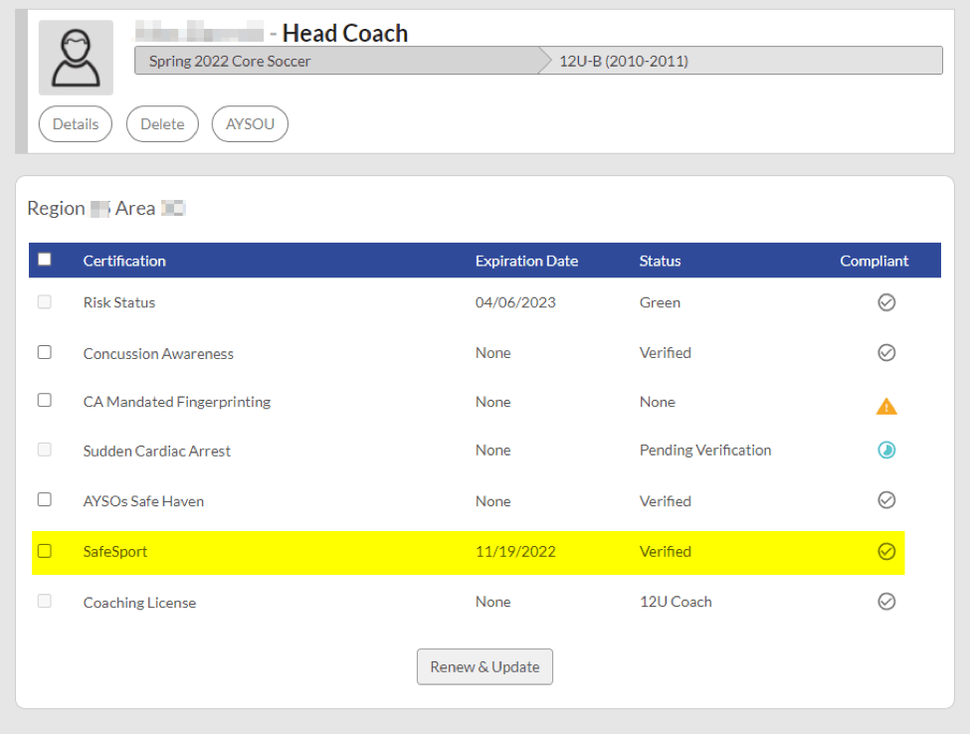Check the SafeSport checkbox
This screenshot has width=970, height=734.
[x=45, y=551]
